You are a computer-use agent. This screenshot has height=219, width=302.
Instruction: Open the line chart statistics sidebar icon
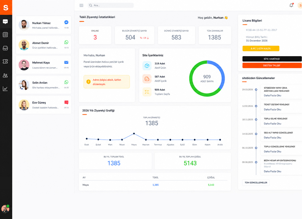[5, 89]
